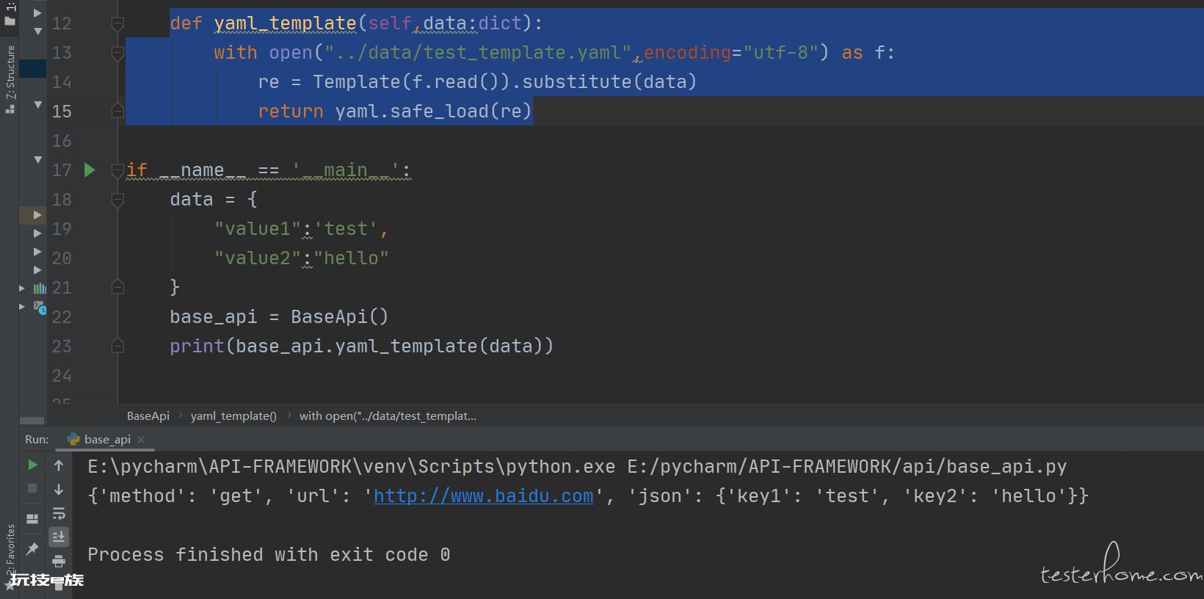The height and width of the screenshot is (599, 1204).
Task: Restore layout in the Run panel
Action: [x=32, y=519]
